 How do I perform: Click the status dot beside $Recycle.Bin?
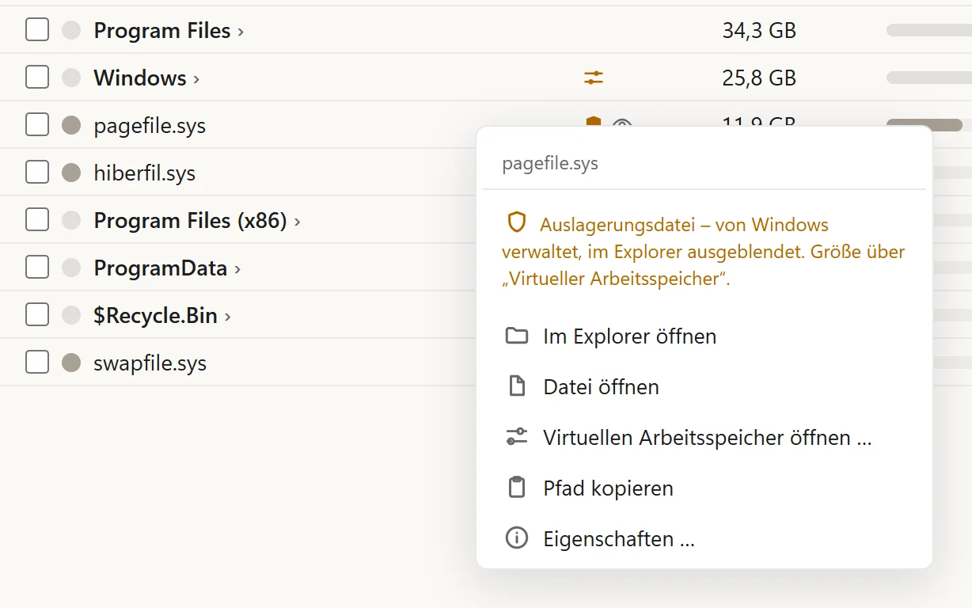point(71,315)
